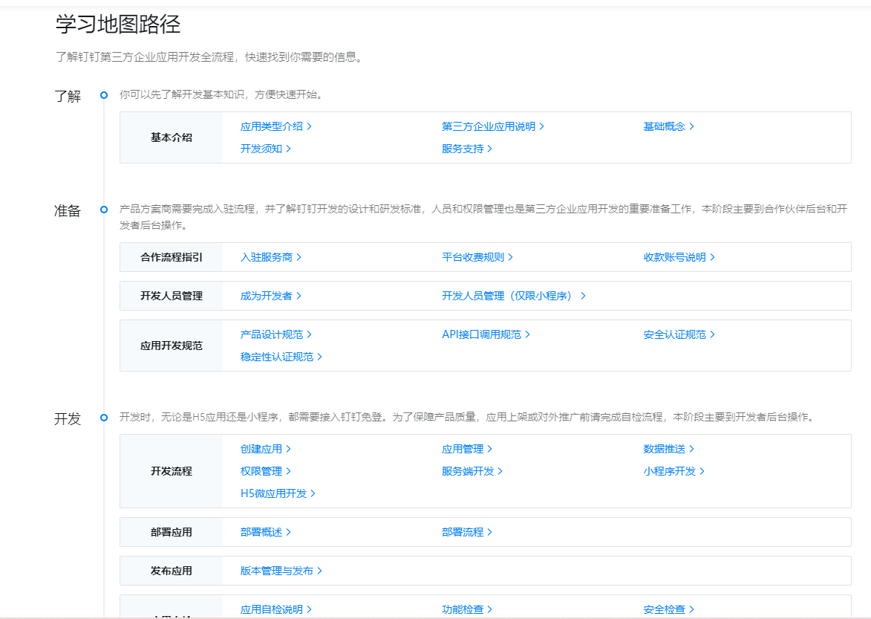871x619 pixels.
Task: Open 部署概述 link
Action: point(265,532)
